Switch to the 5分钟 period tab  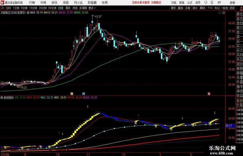click(24, 8)
